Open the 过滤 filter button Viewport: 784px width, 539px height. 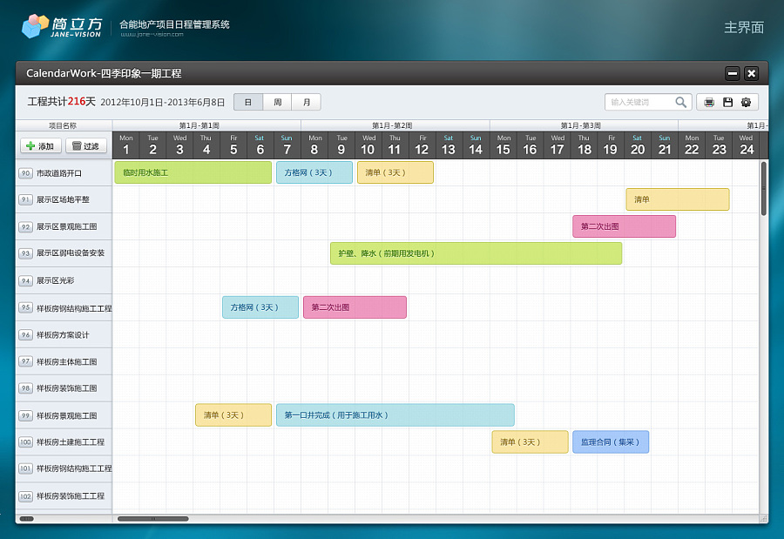pyautogui.click(x=85, y=146)
